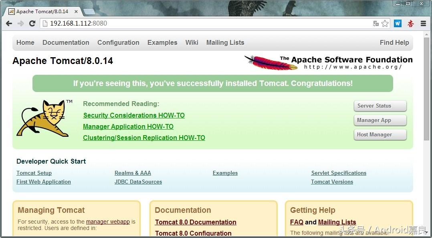The height and width of the screenshot is (238, 432).
Task: Open Examples in navigation bar
Action: pos(162,42)
